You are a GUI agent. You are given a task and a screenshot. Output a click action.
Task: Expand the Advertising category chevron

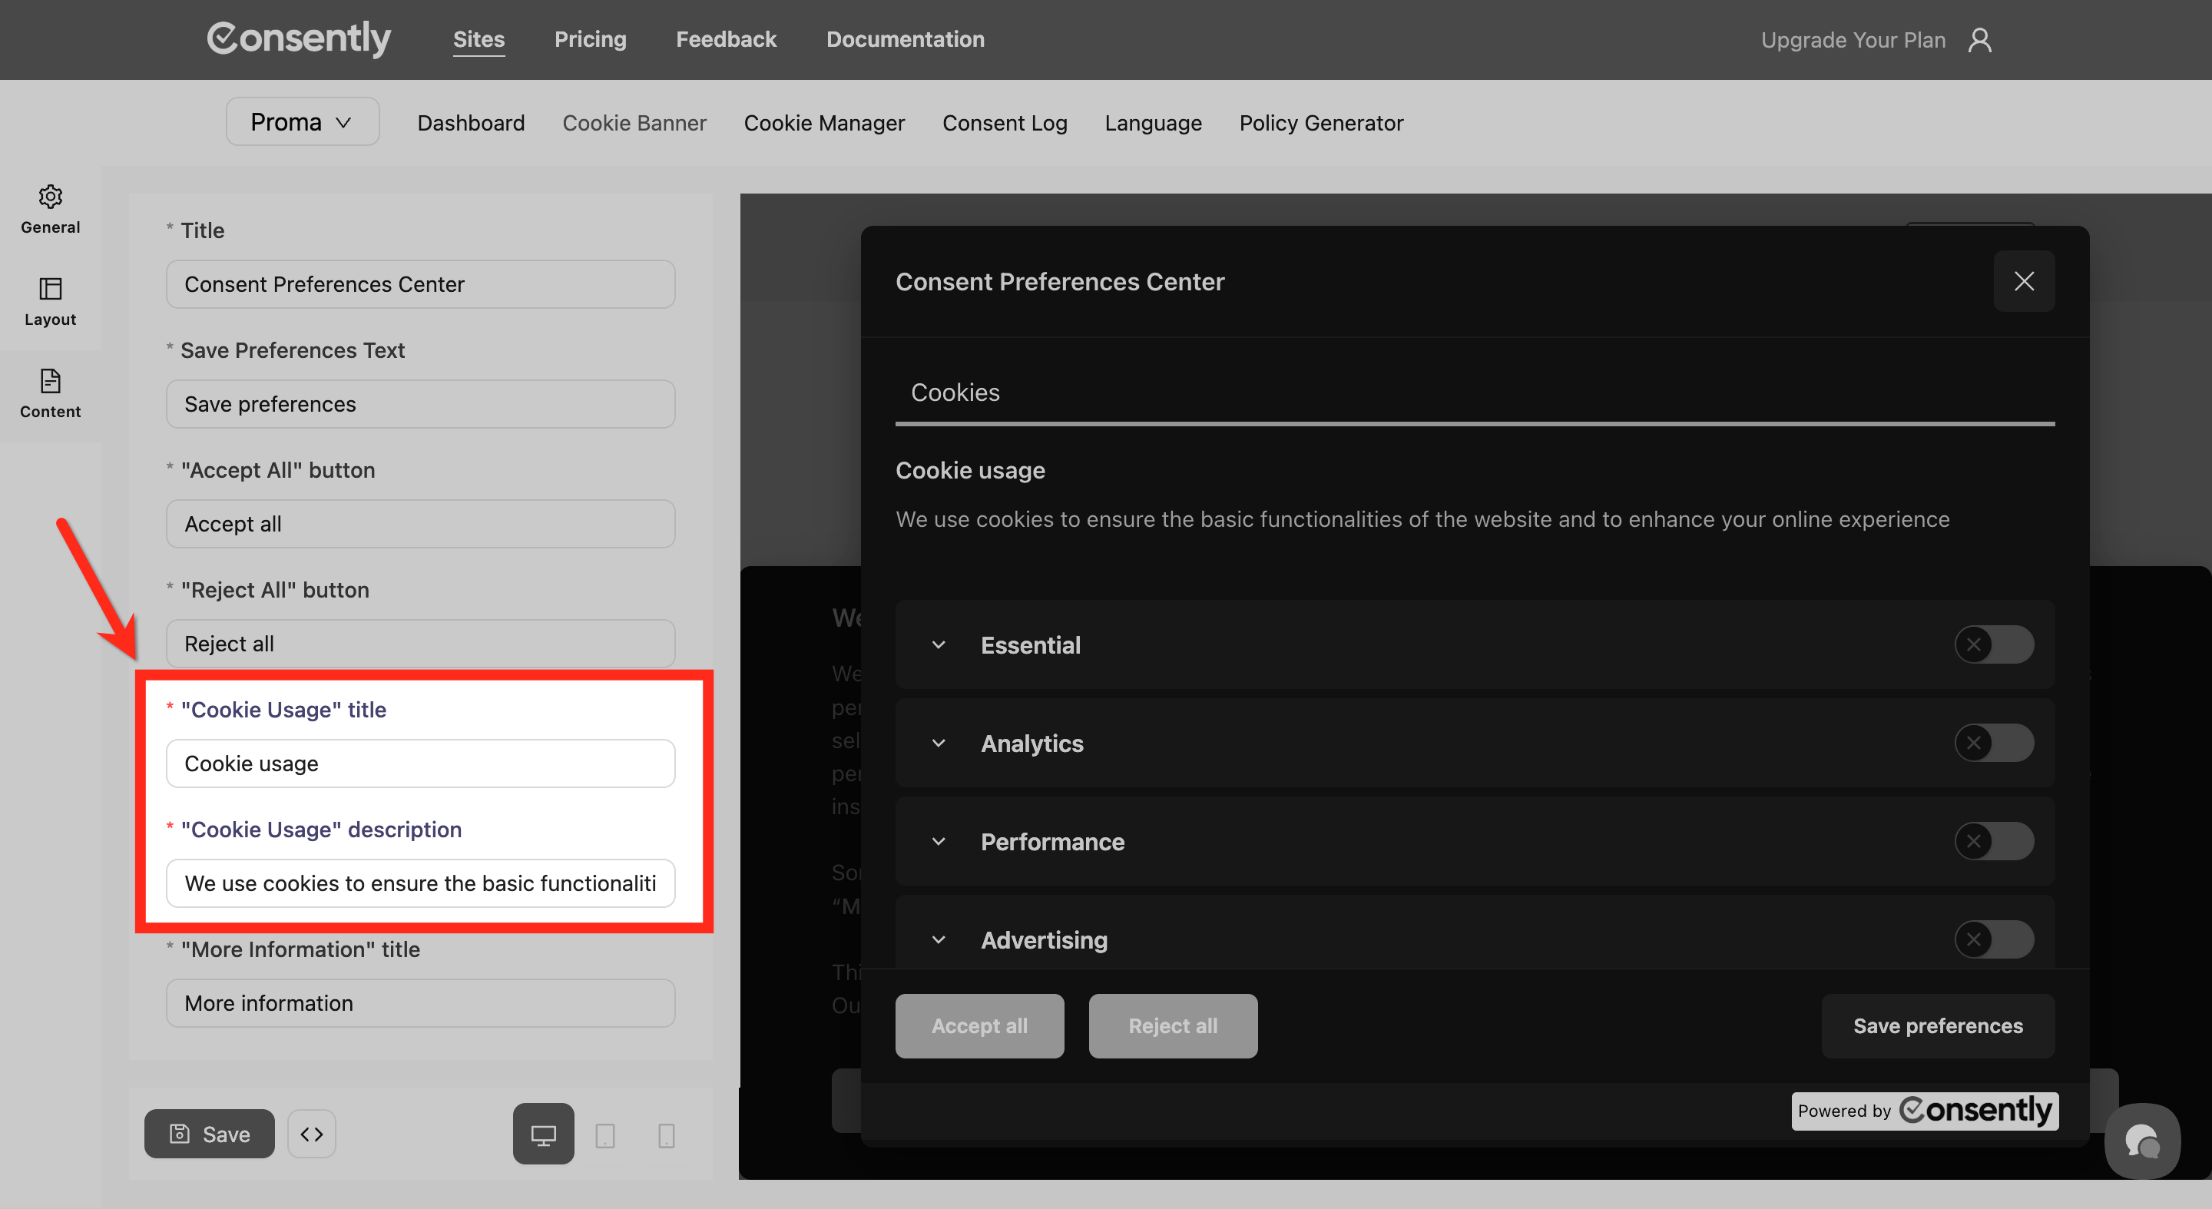tap(939, 940)
